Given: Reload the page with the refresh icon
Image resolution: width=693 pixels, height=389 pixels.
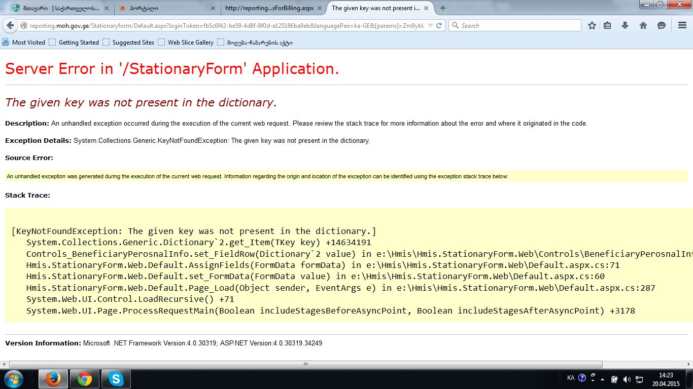Looking at the screenshot, I should (x=439, y=25).
